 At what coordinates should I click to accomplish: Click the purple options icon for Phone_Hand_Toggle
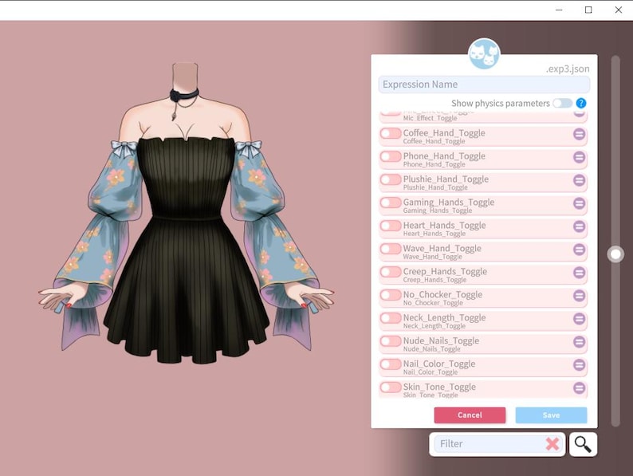(x=580, y=157)
